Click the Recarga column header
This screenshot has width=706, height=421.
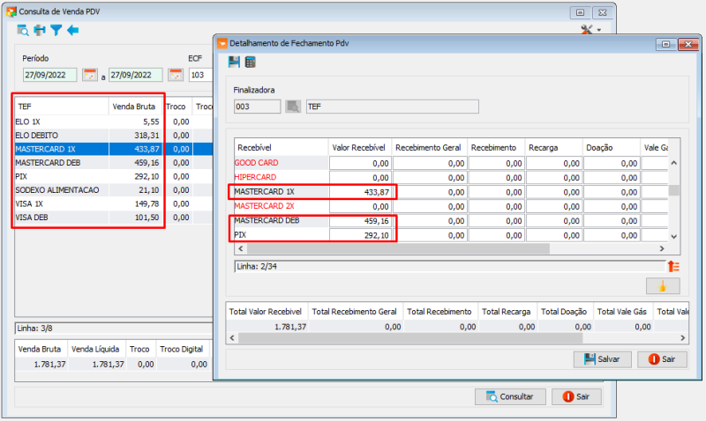[552, 147]
